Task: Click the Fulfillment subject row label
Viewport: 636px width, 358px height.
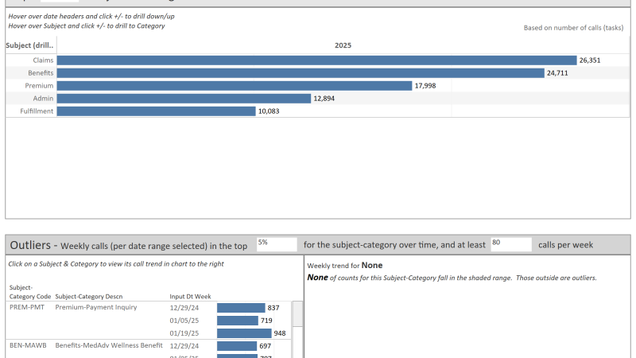Action: coord(37,111)
